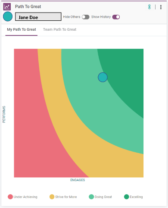The width and height of the screenshot is (168, 208).
Task: Click the Doing Great legend swatch
Action: (x=91, y=197)
